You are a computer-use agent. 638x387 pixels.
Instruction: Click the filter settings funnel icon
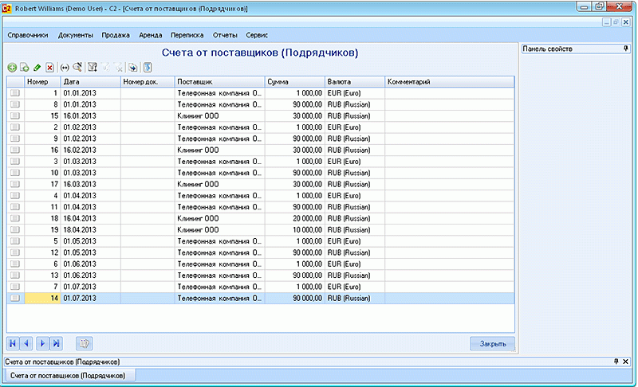(x=93, y=68)
